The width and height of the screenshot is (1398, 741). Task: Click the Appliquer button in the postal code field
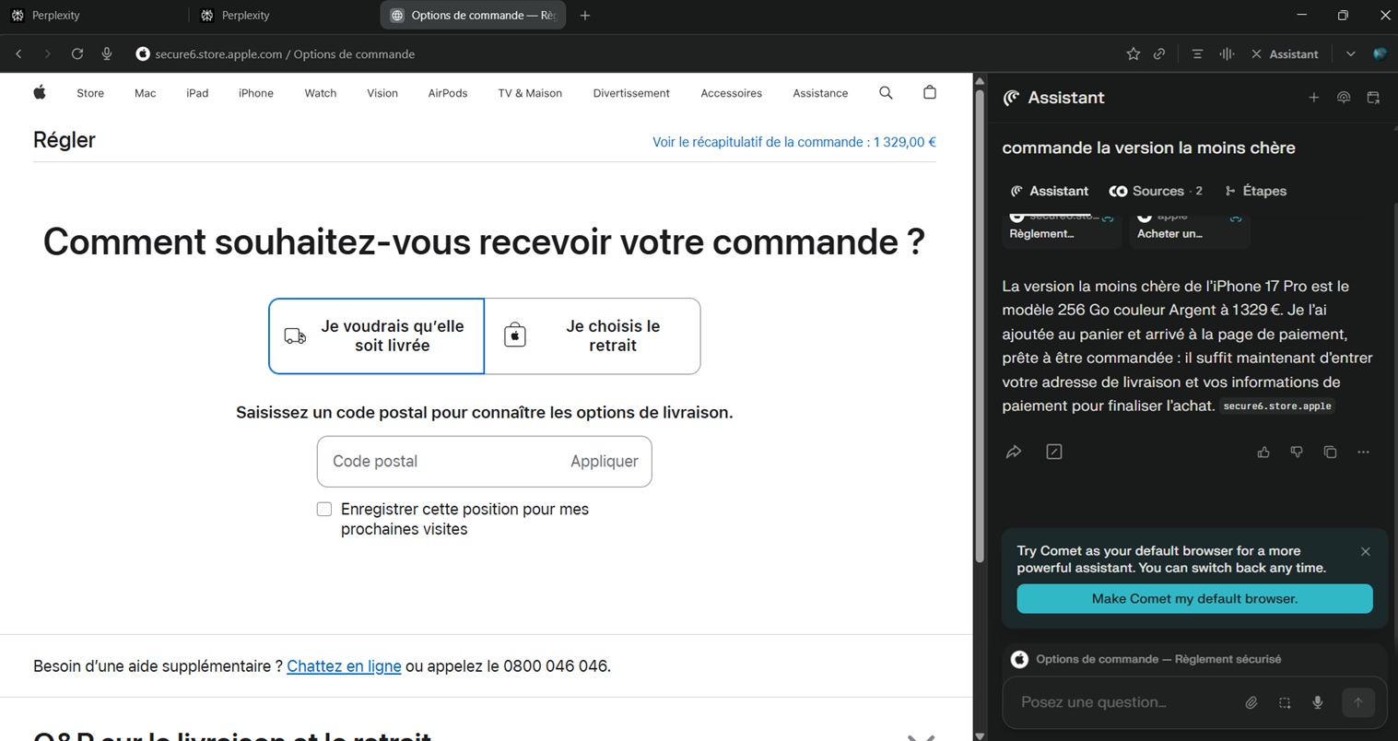point(605,461)
